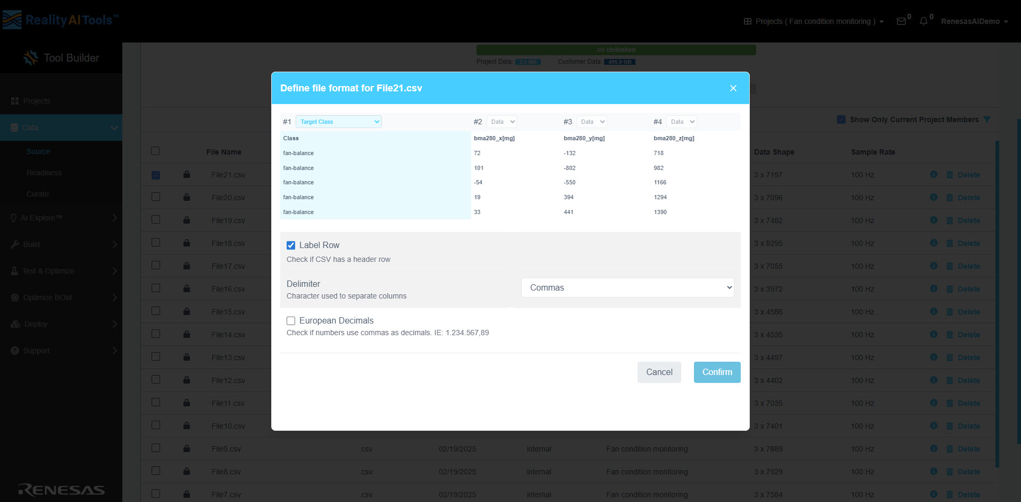
Task: Select the AI Explore lightbulb icon
Action: 13,218
